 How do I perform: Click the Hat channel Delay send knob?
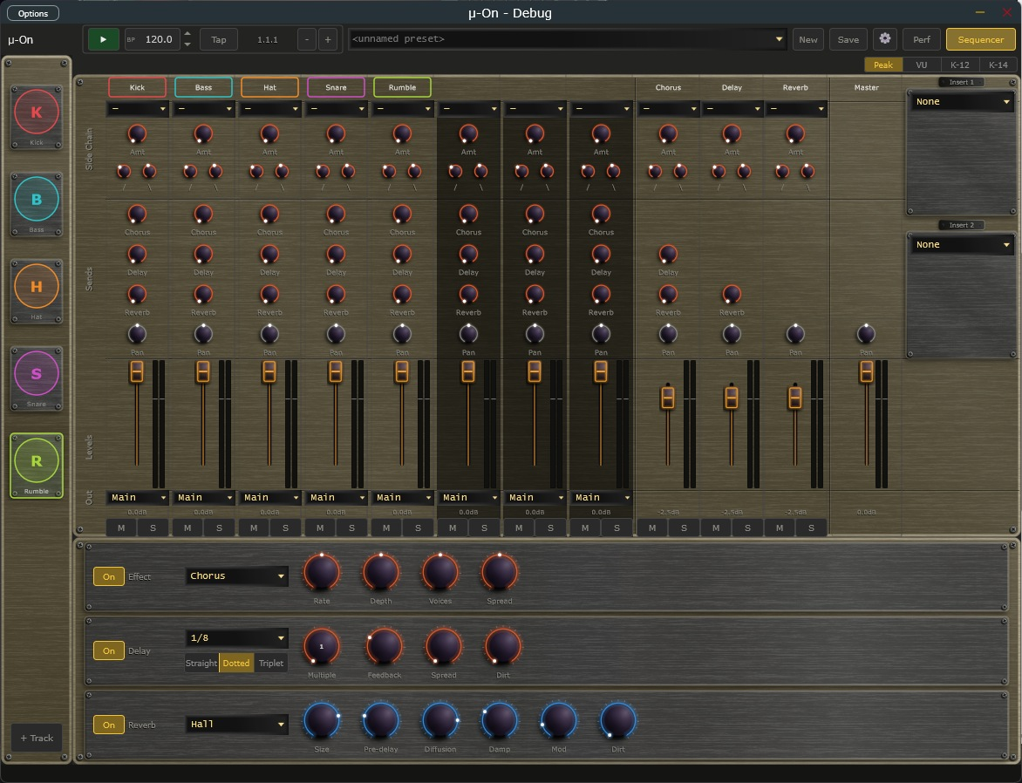[x=269, y=255]
